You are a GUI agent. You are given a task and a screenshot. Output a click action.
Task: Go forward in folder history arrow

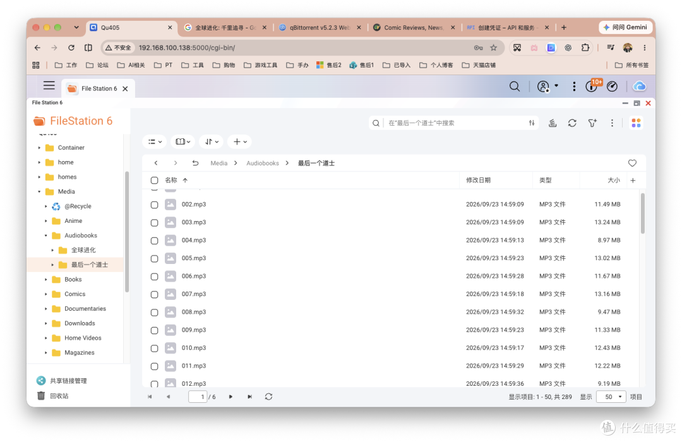[176, 163]
